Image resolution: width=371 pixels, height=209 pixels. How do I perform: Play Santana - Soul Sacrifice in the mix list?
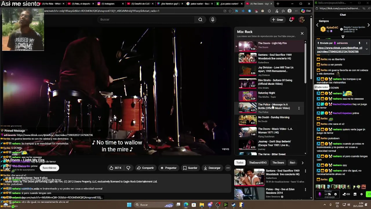click(x=270, y=58)
